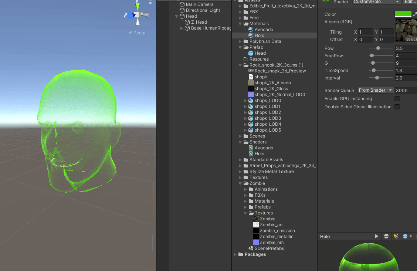The width and height of the screenshot is (417, 271).
Task: Select the Avocado shader file icon
Action: (x=251, y=148)
